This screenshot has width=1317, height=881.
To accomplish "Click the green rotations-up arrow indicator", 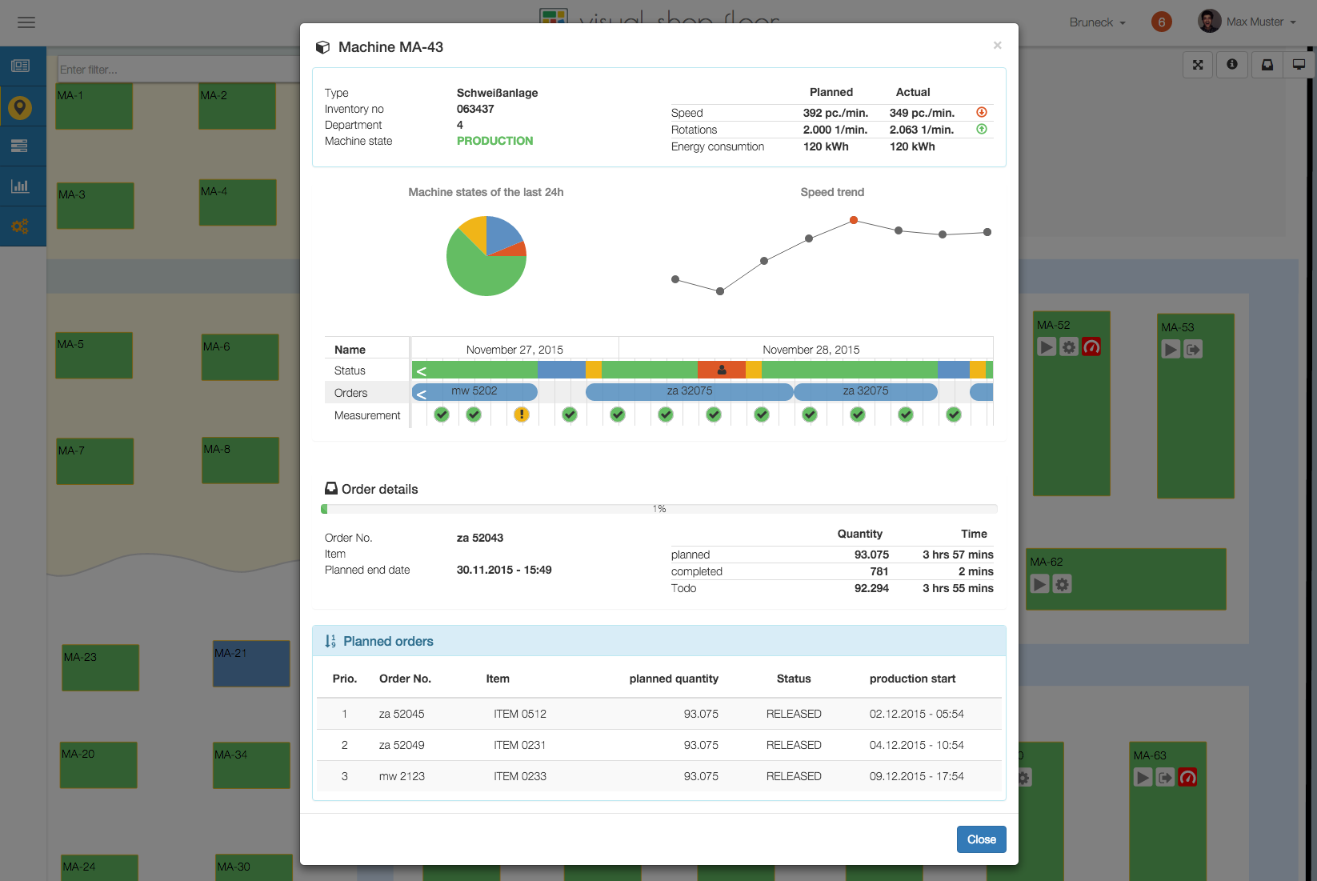I will [x=982, y=129].
